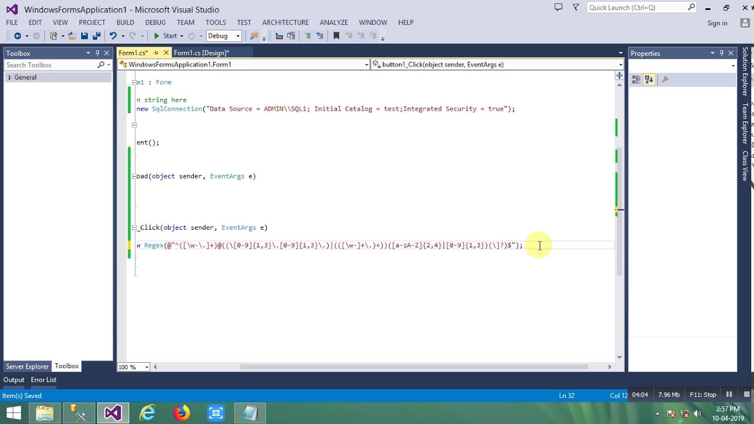Viewport: 754px width, 424px height.
Task: Click the volume speaker tray icon
Action: 697,413
